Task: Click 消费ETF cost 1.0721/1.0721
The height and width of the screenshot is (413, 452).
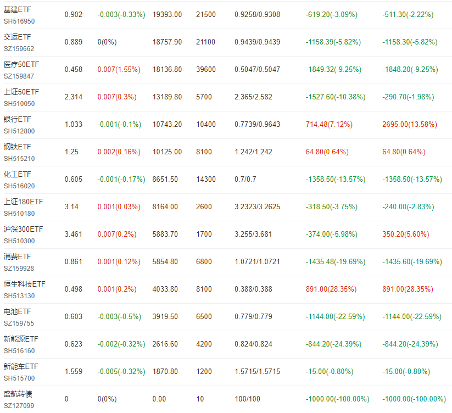Action: [x=257, y=261]
